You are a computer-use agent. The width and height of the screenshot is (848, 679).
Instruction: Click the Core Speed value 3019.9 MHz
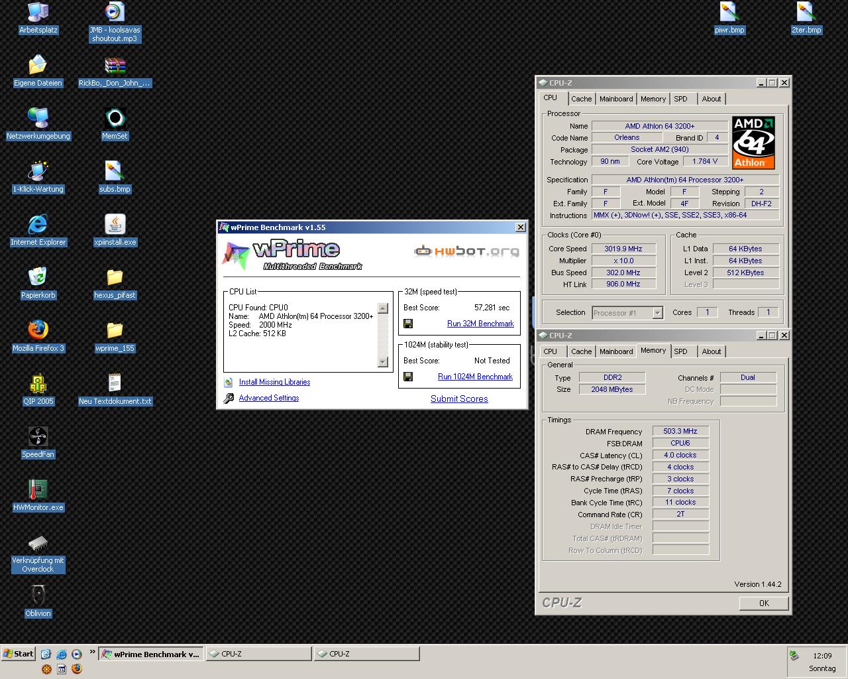point(623,249)
